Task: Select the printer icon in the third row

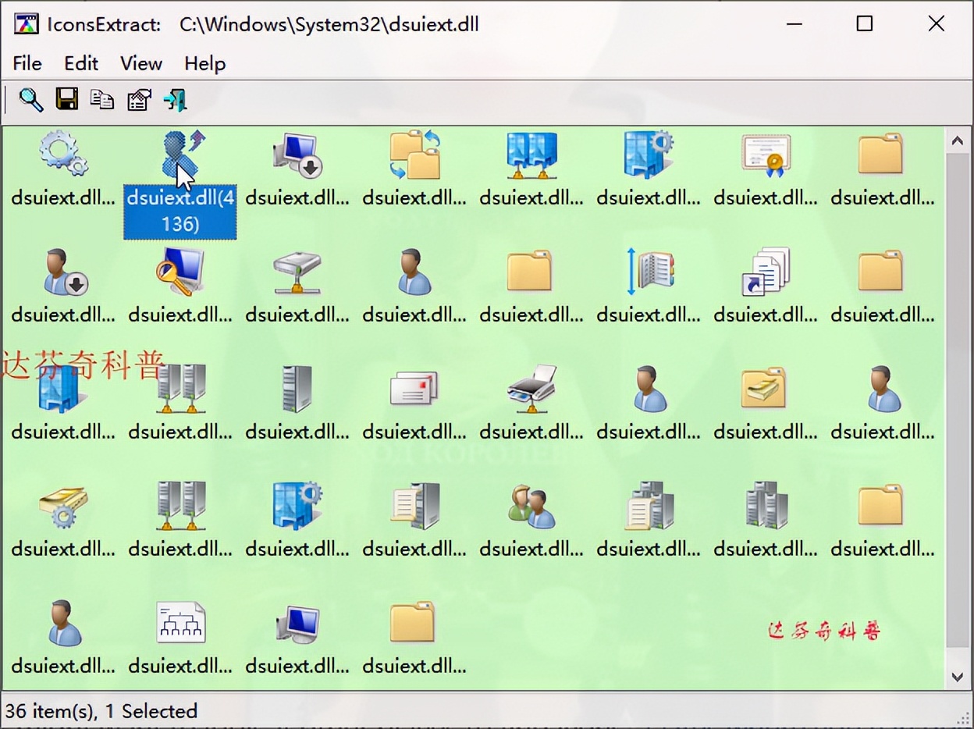Action: [x=531, y=388]
